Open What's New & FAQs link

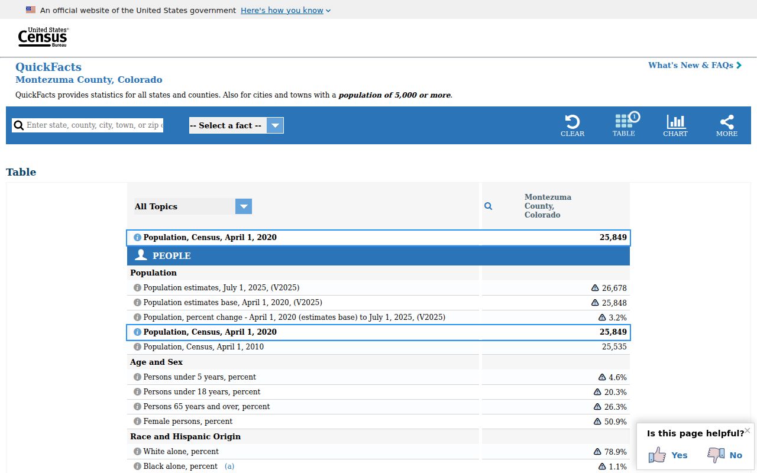tap(695, 66)
